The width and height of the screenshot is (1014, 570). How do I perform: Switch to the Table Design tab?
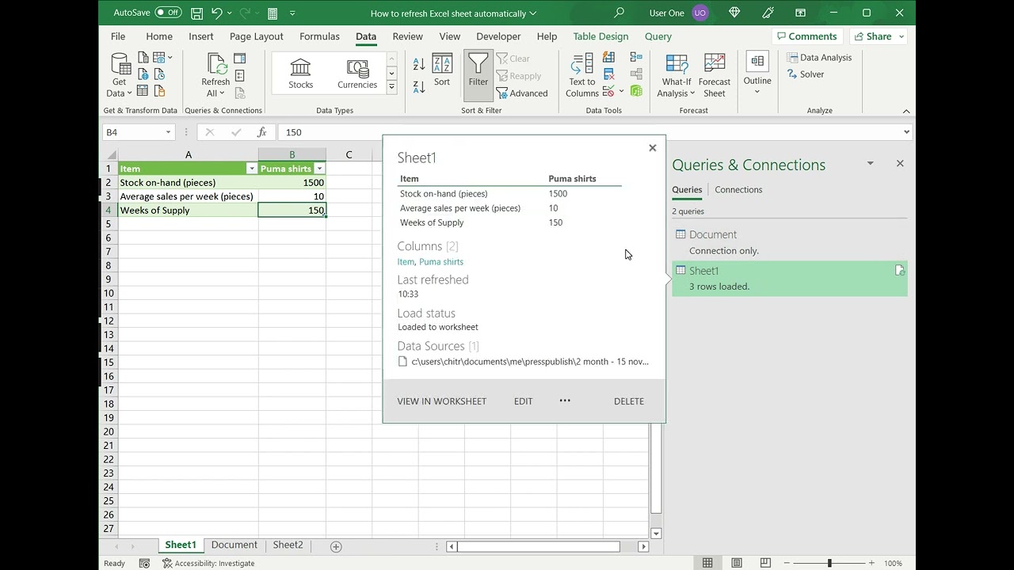coord(600,36)
